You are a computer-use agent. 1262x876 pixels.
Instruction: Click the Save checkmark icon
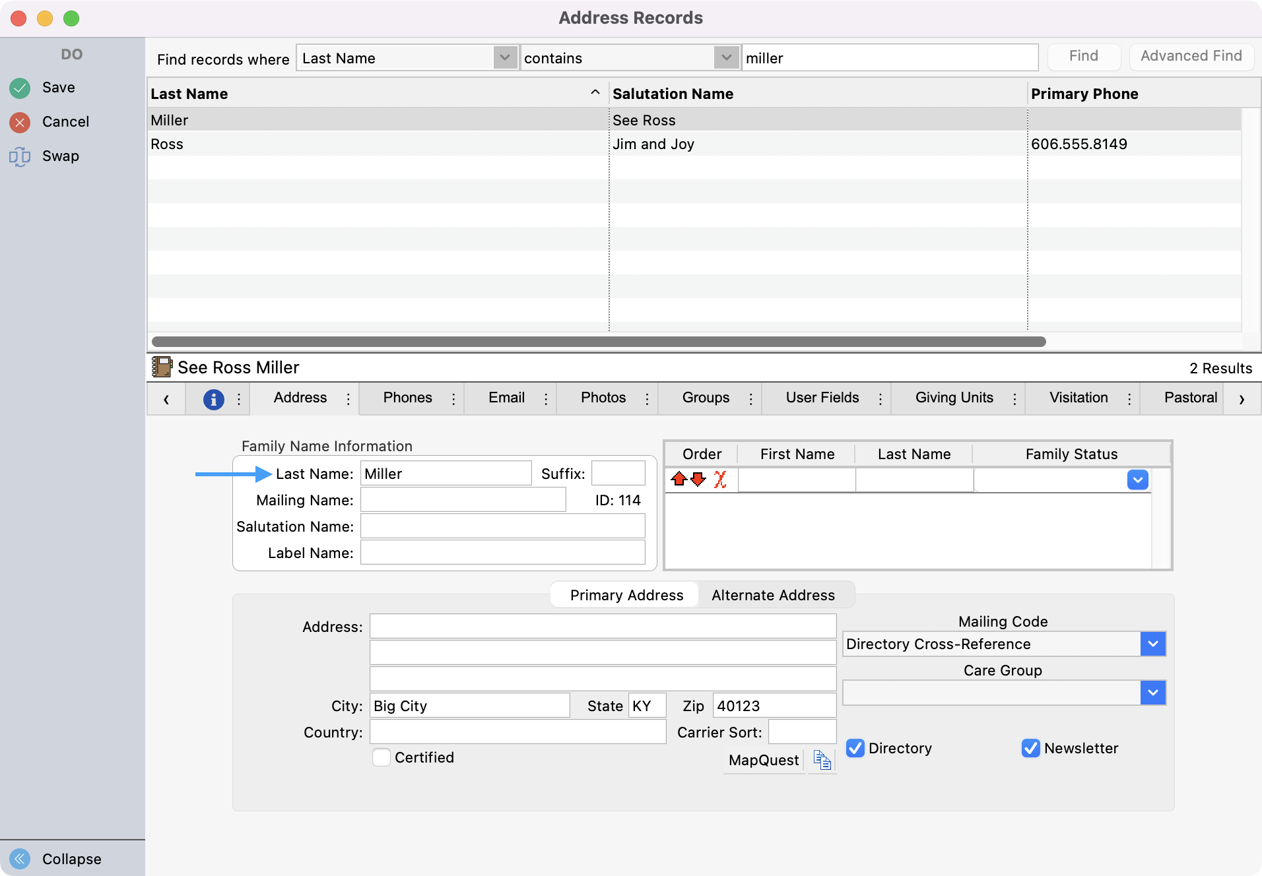pos(19,87)
